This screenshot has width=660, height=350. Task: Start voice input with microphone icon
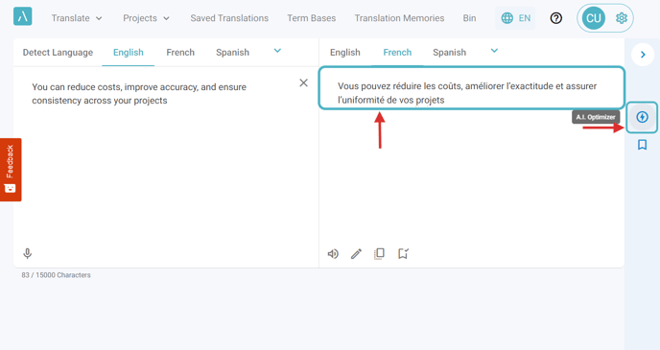pyautogui.click(x=28, y=254)
